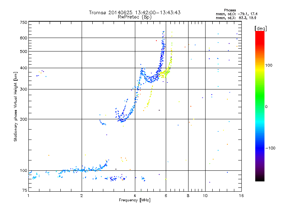Click the x-axis tick label "10"

205,196
